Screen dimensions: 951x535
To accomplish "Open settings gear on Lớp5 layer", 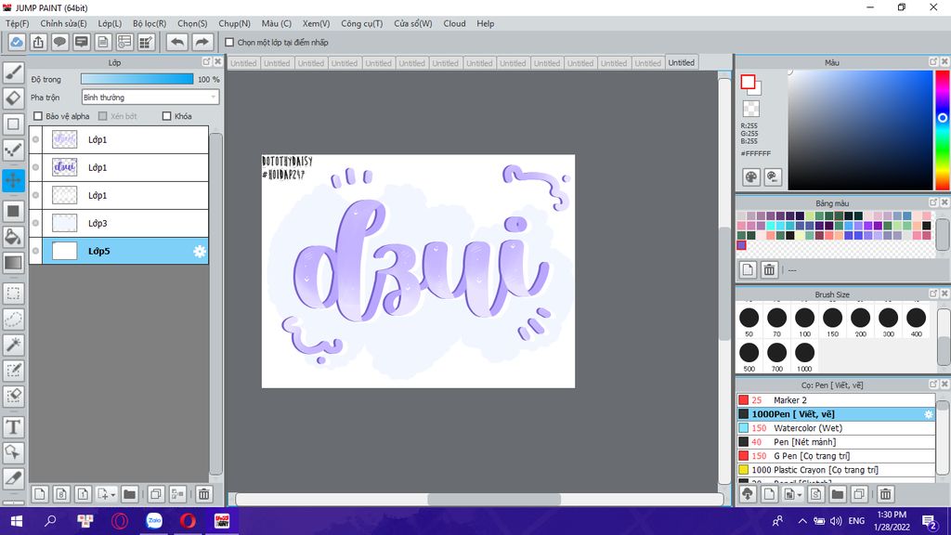I will tap(200, 251).
